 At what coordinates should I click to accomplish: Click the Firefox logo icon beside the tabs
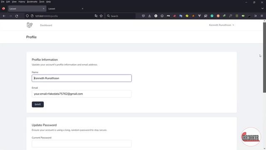[3, 8]
